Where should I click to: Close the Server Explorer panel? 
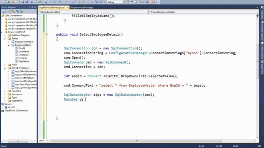click(35, 7)
